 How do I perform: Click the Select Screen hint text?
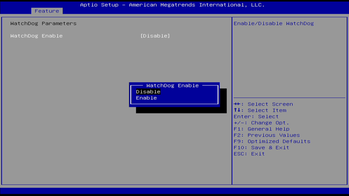click(x=270, y=104)
